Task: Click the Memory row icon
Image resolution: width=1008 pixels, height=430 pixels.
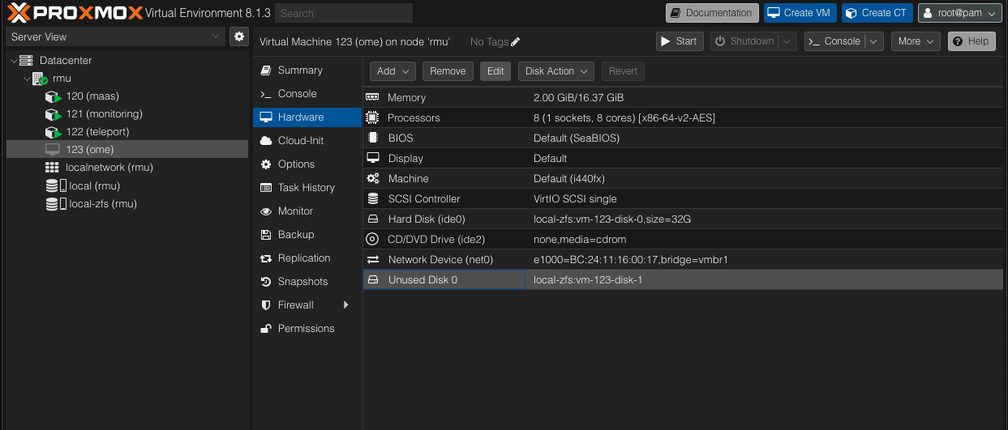Action: (x=373, y=97)
